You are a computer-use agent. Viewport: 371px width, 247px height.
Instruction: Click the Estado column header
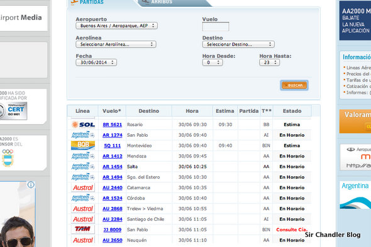click(292, 111)
